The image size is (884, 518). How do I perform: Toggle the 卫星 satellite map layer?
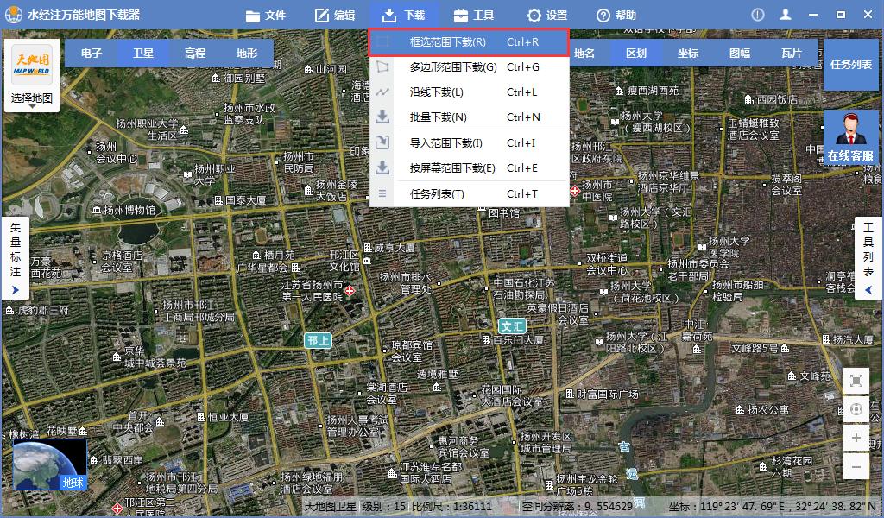[x=143, y=54]
